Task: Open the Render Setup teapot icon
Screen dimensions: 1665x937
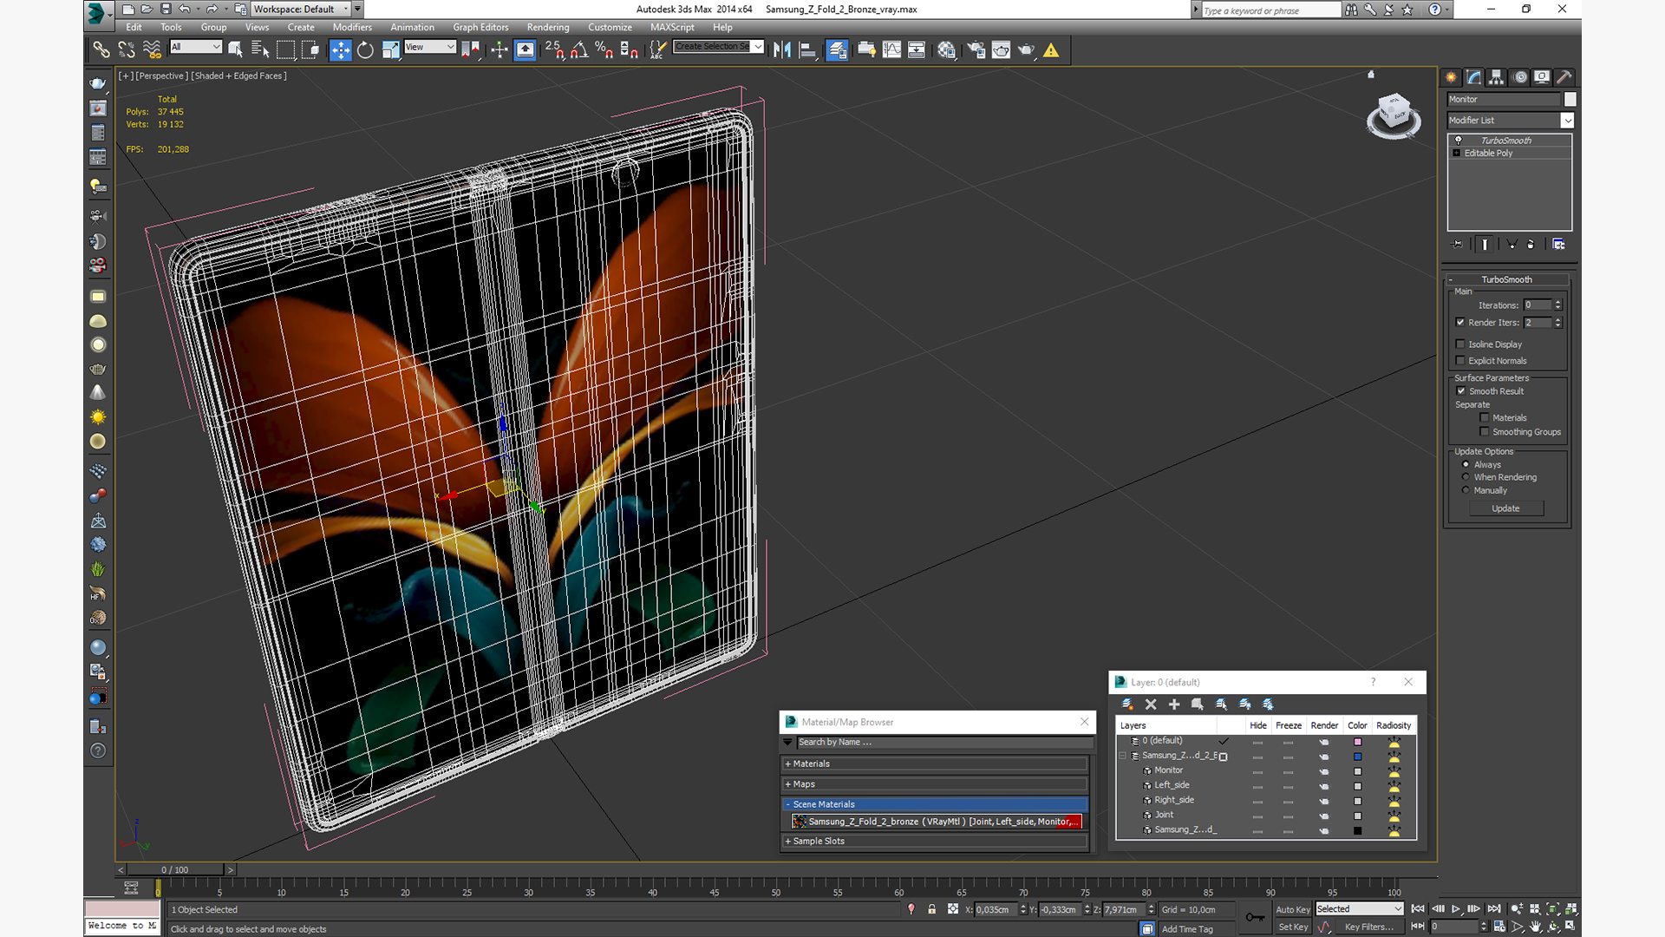Action: click(x=976, y=50)
